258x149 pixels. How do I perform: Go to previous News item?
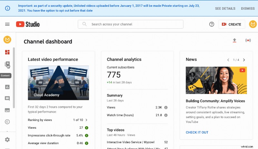tap(228, 60)
